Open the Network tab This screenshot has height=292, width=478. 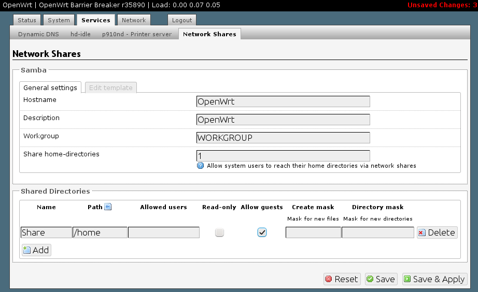134,20
